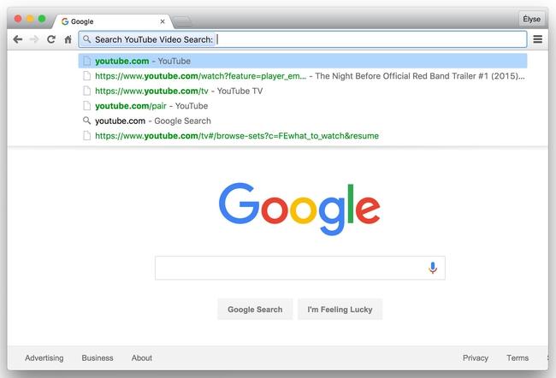This screenshot has width=556, height=378.
Task: Choose The Night Before trailer suggestion
Action: pyautogui.click(x=303, y=76)
